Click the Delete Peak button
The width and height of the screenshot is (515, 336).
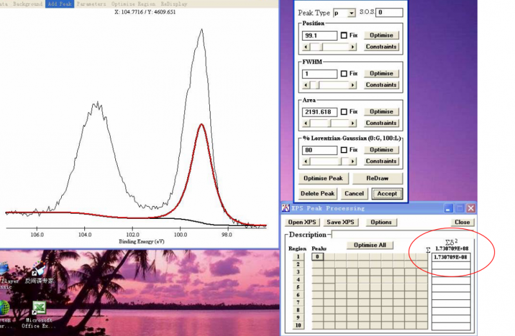click(x=317, y=194)
